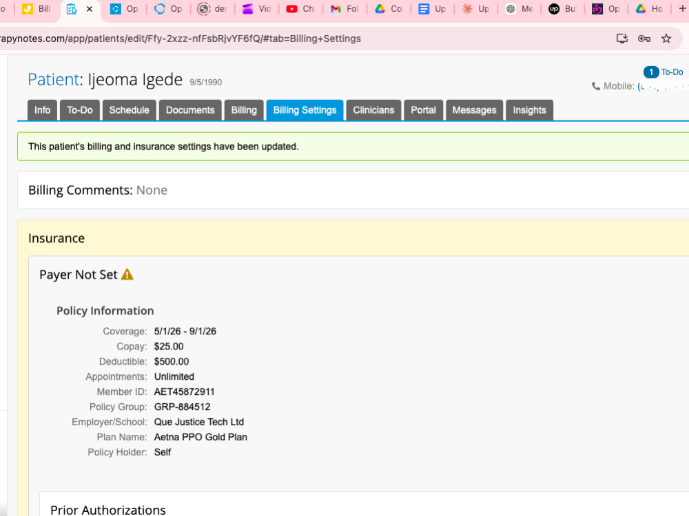Image resolution: width=689 pixels, height=516 pixels.
Task: Click the browser address bar URL
Action: pos(180,39)
